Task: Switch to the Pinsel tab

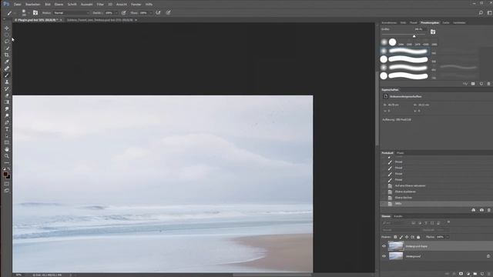Action: coord(414,22)
